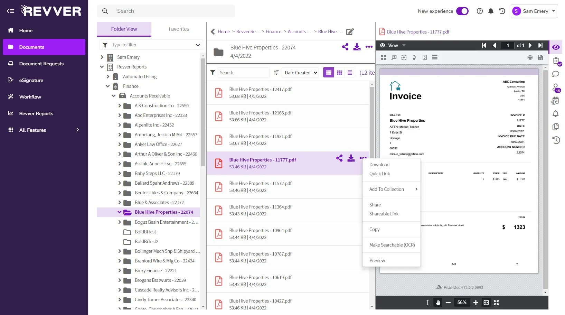Rotate the page in viewer
Viewport: 565px width, 315px height.
[x=414, y=57]
